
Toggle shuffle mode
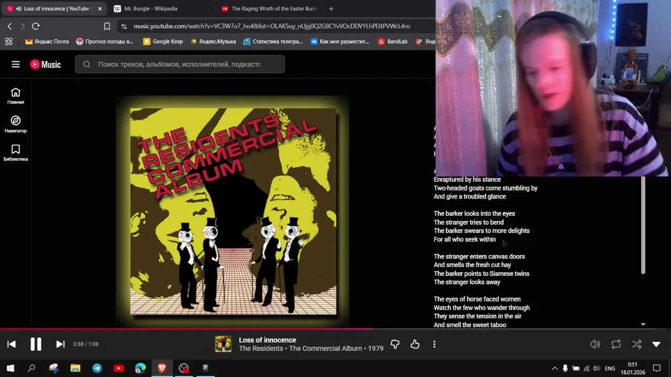tap(636, 344)
